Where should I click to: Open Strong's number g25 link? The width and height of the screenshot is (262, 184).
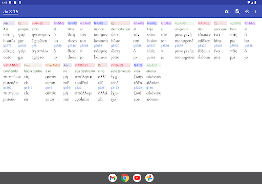tap(34, 46)
